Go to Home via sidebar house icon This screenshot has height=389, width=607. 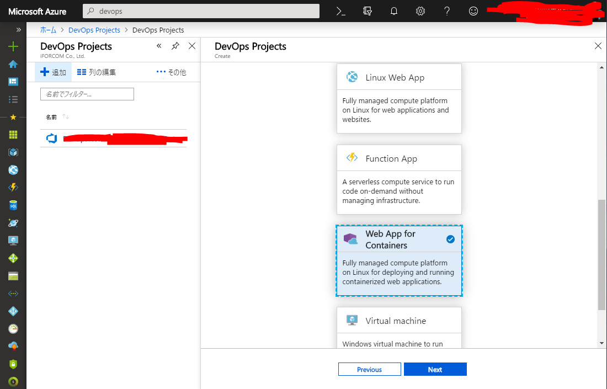click(13, 64)
